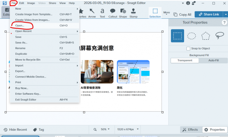Image resolution: width=228 pixels, height=137 pixels.
Task: Select the Arrow tool
Action: coord(92,13)
